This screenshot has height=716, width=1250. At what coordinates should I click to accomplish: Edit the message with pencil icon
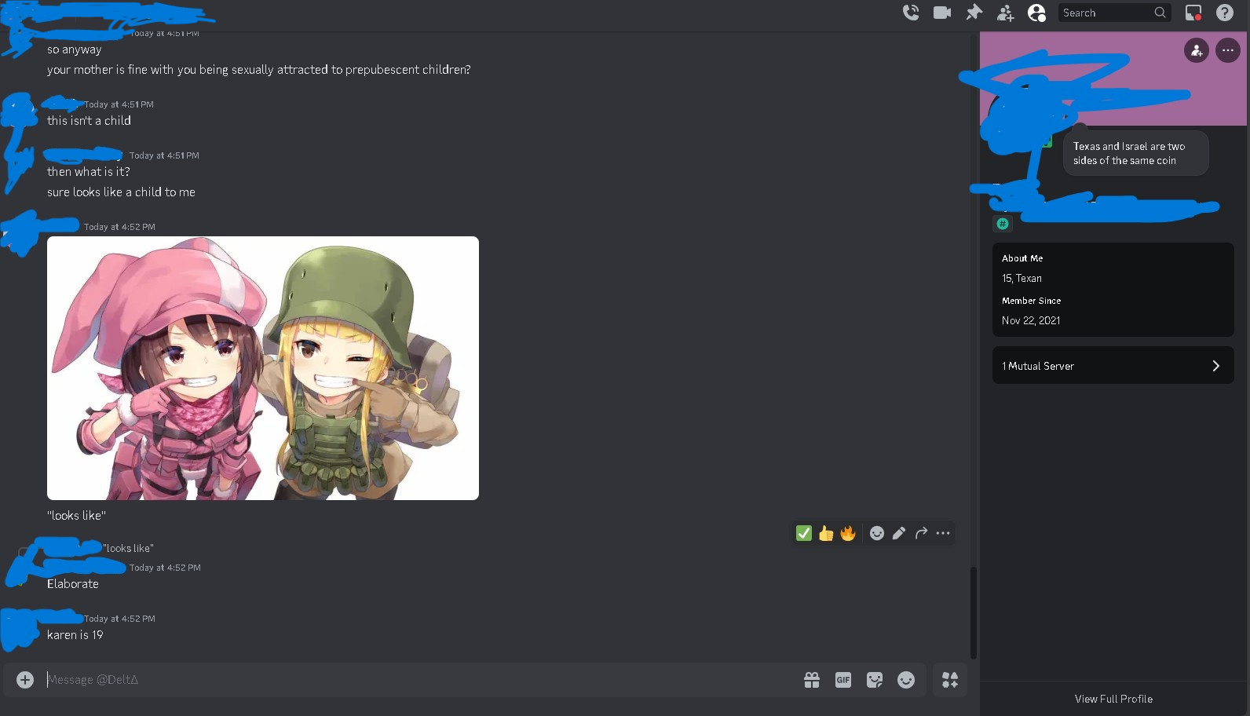pyautogui.click(x=899, y=533)
